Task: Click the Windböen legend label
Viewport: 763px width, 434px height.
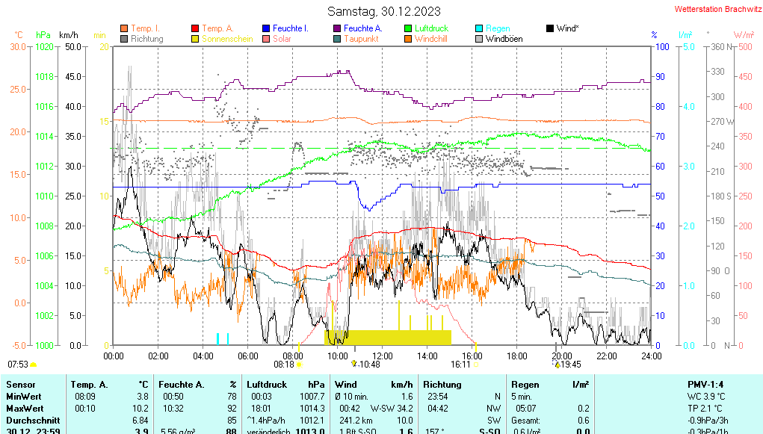Action: [x=504, y=39]
